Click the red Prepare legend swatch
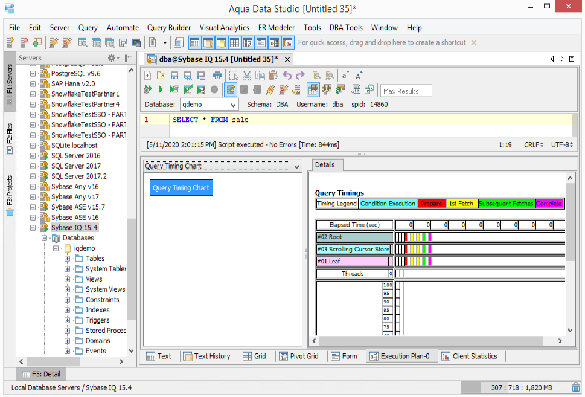The image size is (585, 397). pyautogui.click(x=432, y=204)
